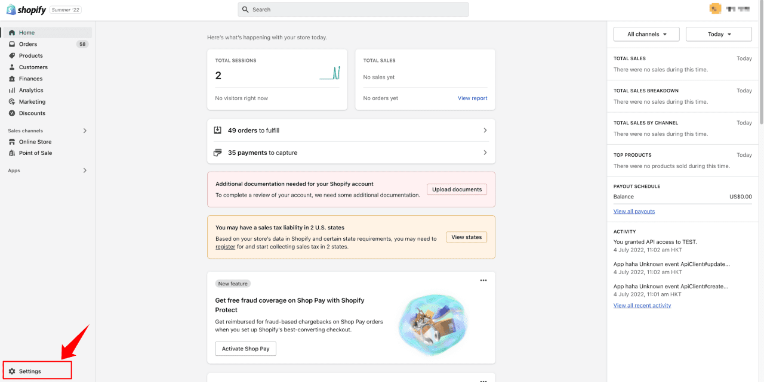Click 'No visitors right now' text
This screenshot has height=382, width=764.
[x=242, y=98]
